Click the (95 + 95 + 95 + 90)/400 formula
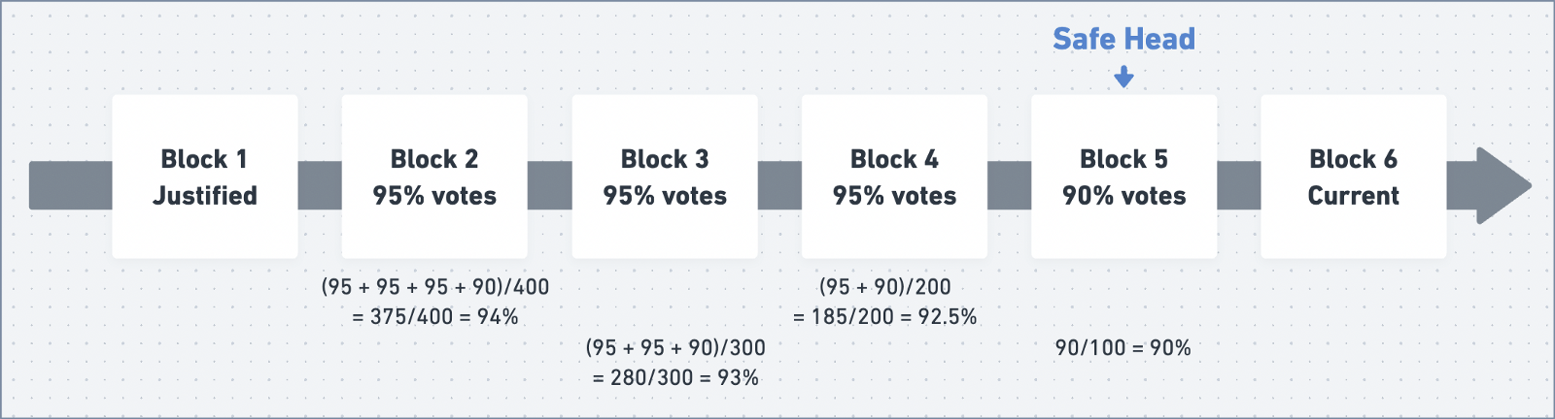The image size is (1555, 419). pyautogui.click(x=435, y=287)
